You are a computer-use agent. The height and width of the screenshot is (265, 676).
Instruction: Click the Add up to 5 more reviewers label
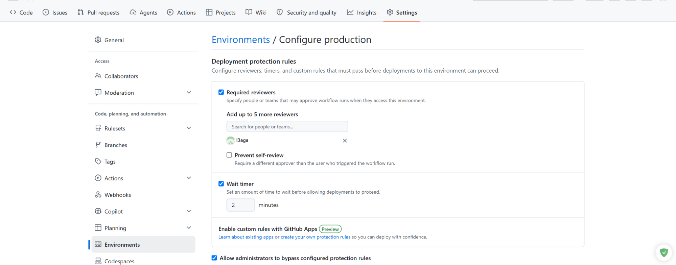pyautogui.click(x=262, y=114)
